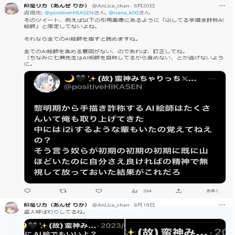
Task: Click the 画像 download button
Action: coord(212,191)
